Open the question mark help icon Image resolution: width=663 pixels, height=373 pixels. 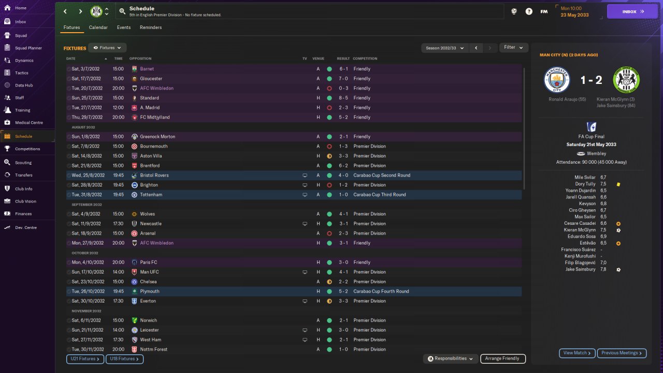[x=529, y=11]
